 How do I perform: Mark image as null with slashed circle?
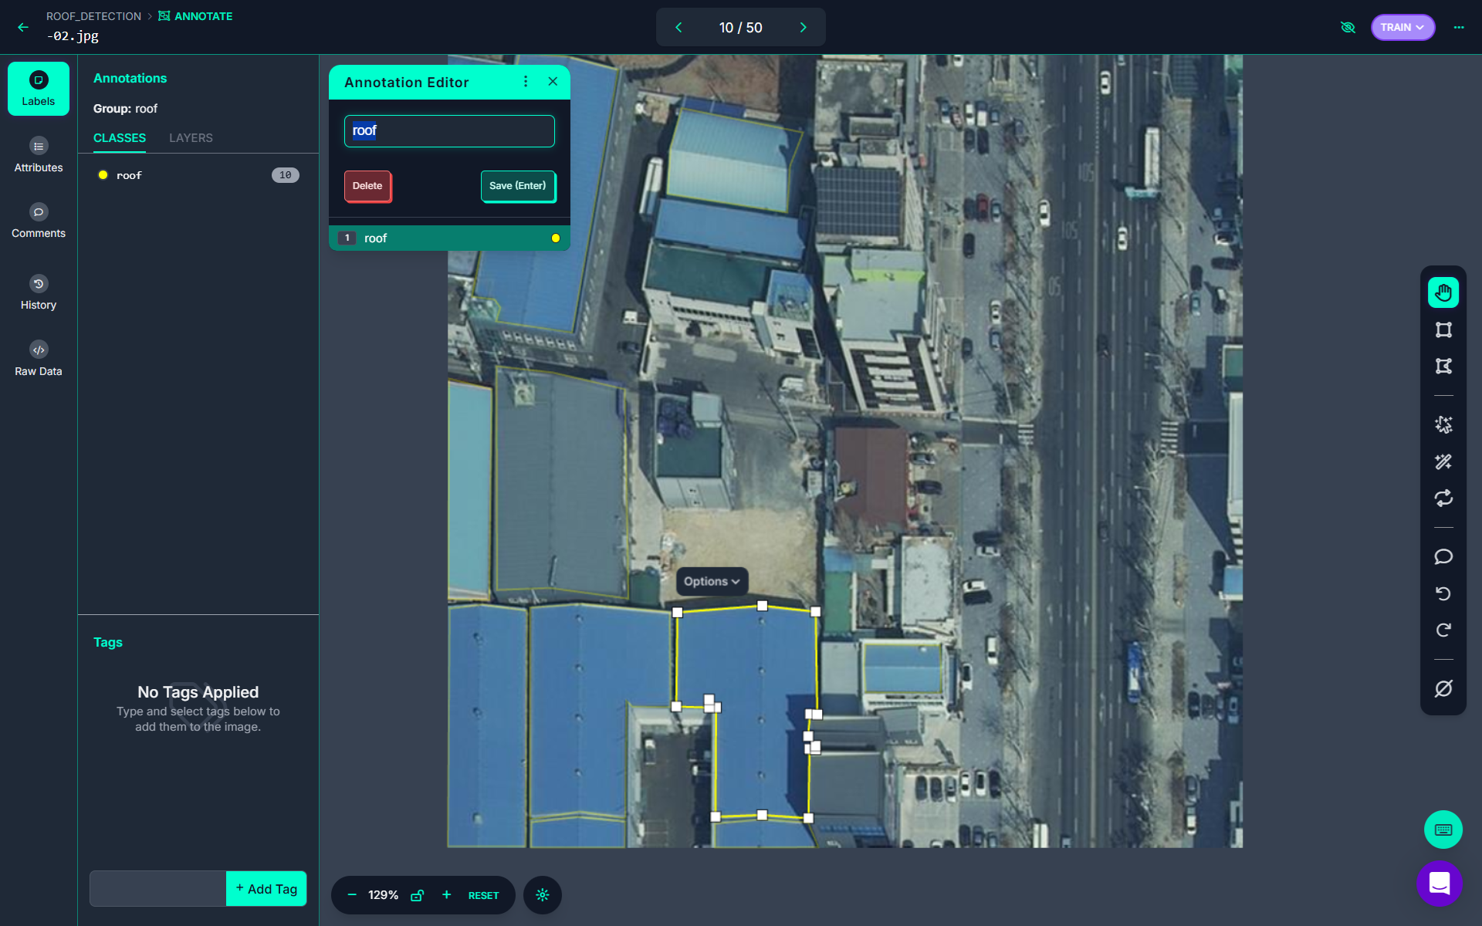[1443, 688]
